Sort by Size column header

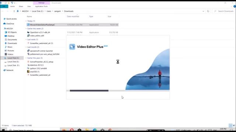click(x=110, y=16)
